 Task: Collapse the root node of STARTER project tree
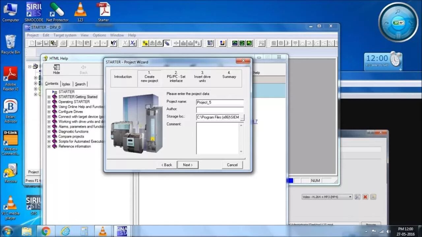point(30,66)
